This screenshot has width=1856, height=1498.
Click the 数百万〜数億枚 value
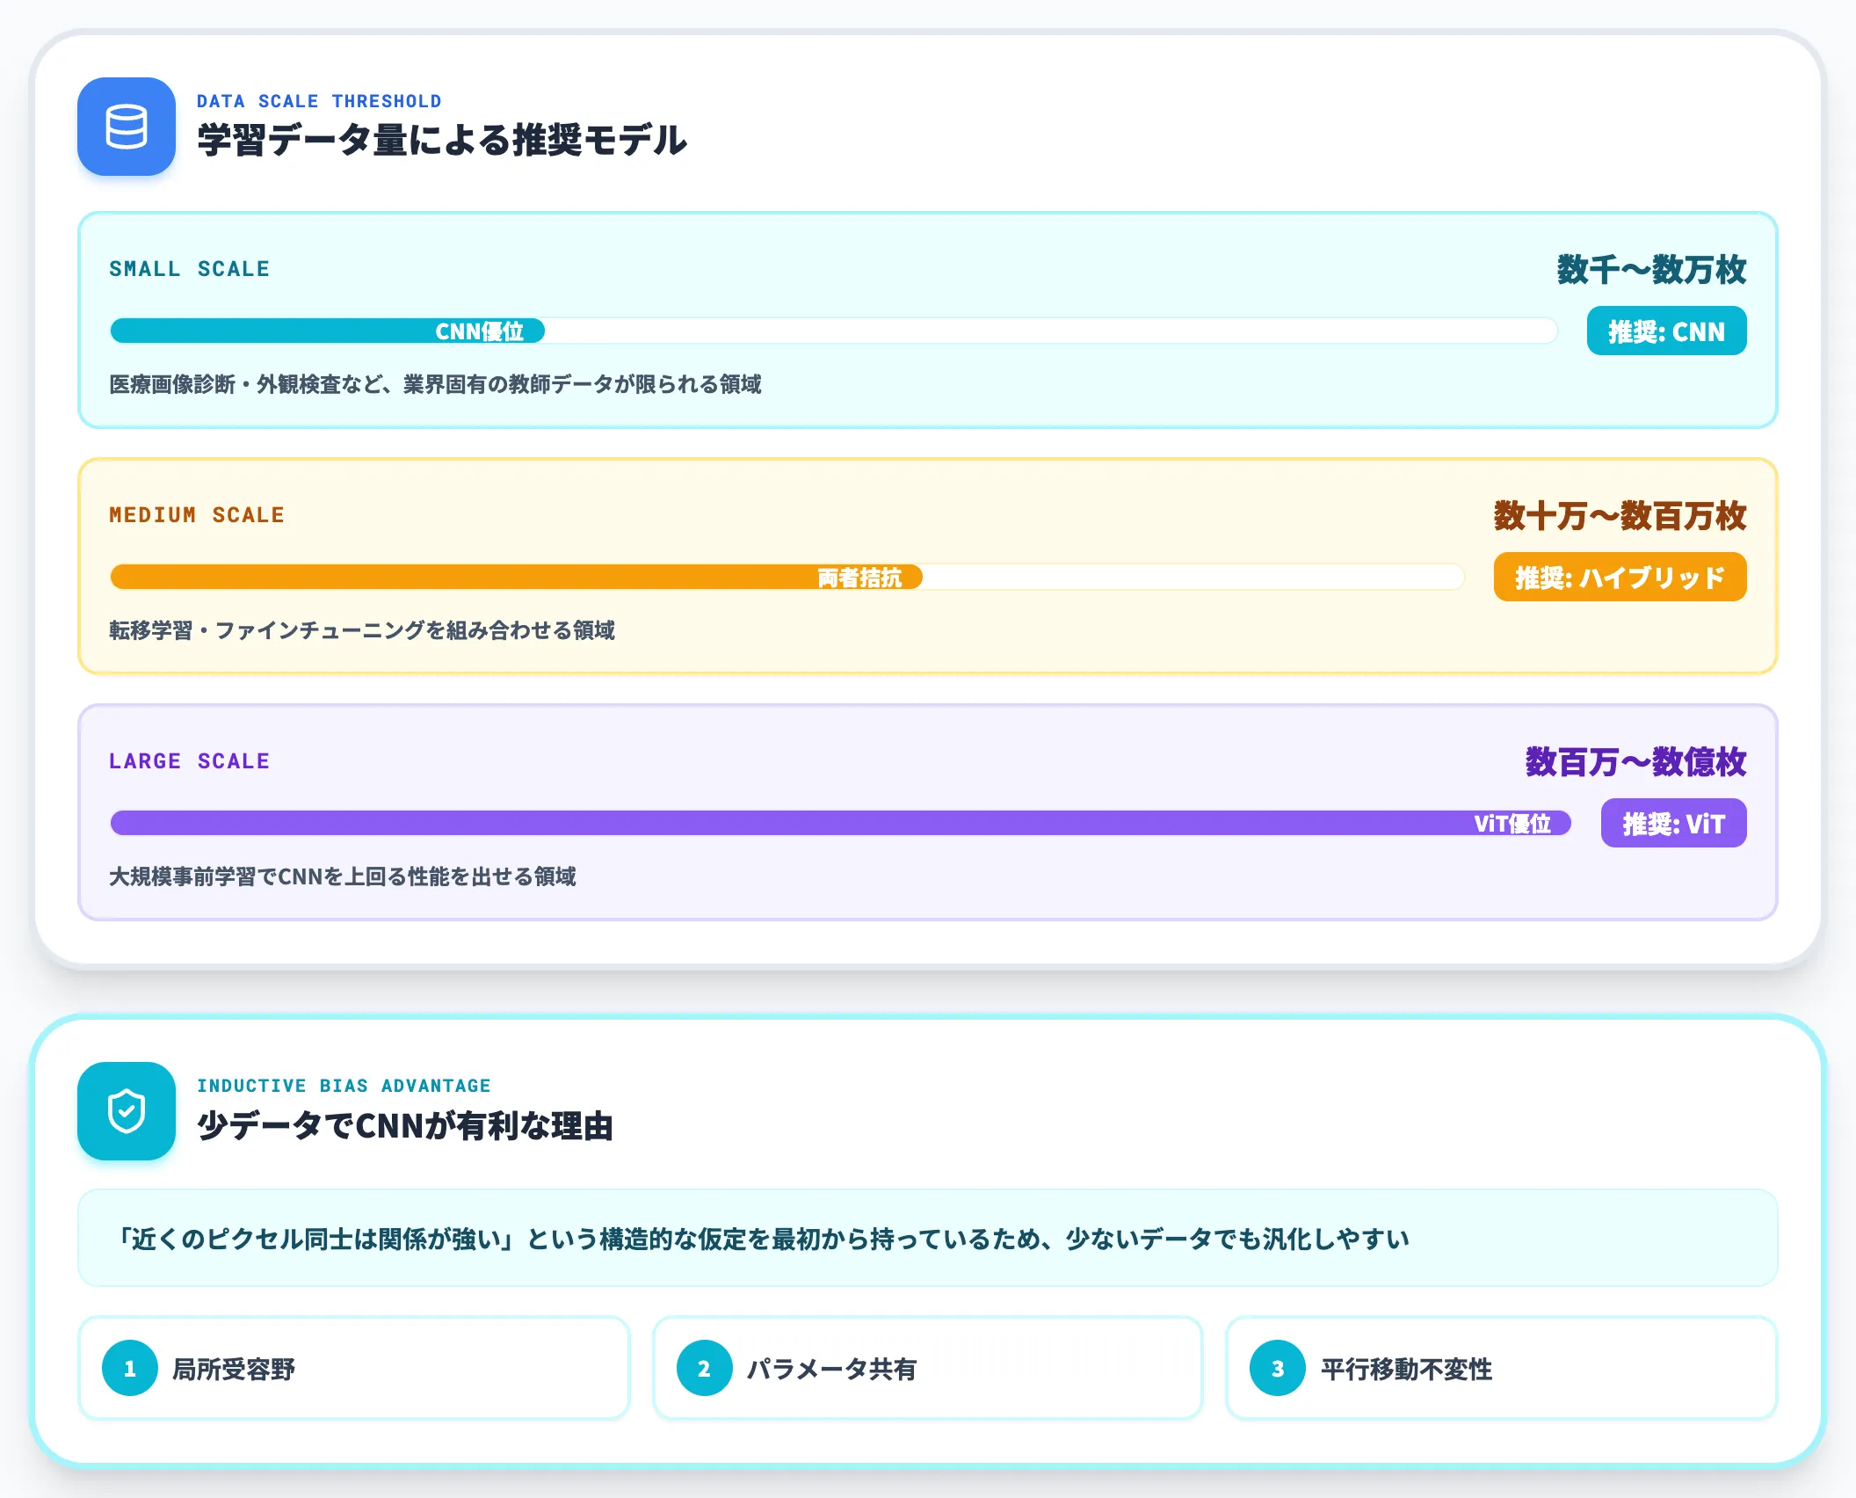pos(1635,762)
